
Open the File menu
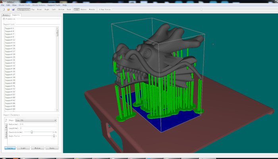[3, 5]
